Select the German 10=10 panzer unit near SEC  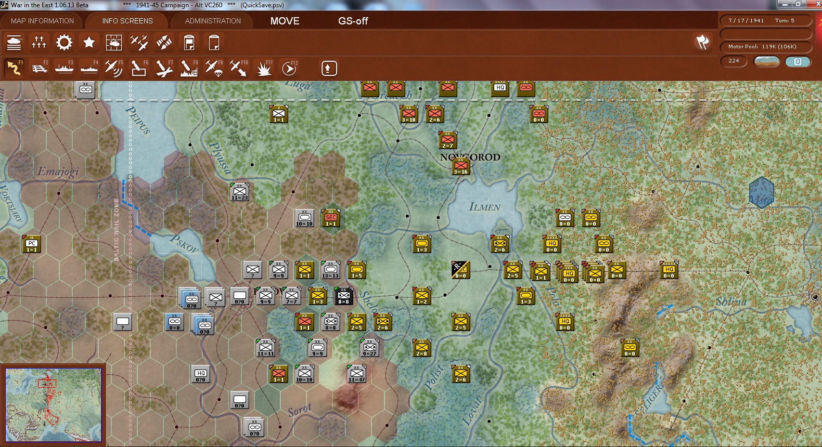305,218
